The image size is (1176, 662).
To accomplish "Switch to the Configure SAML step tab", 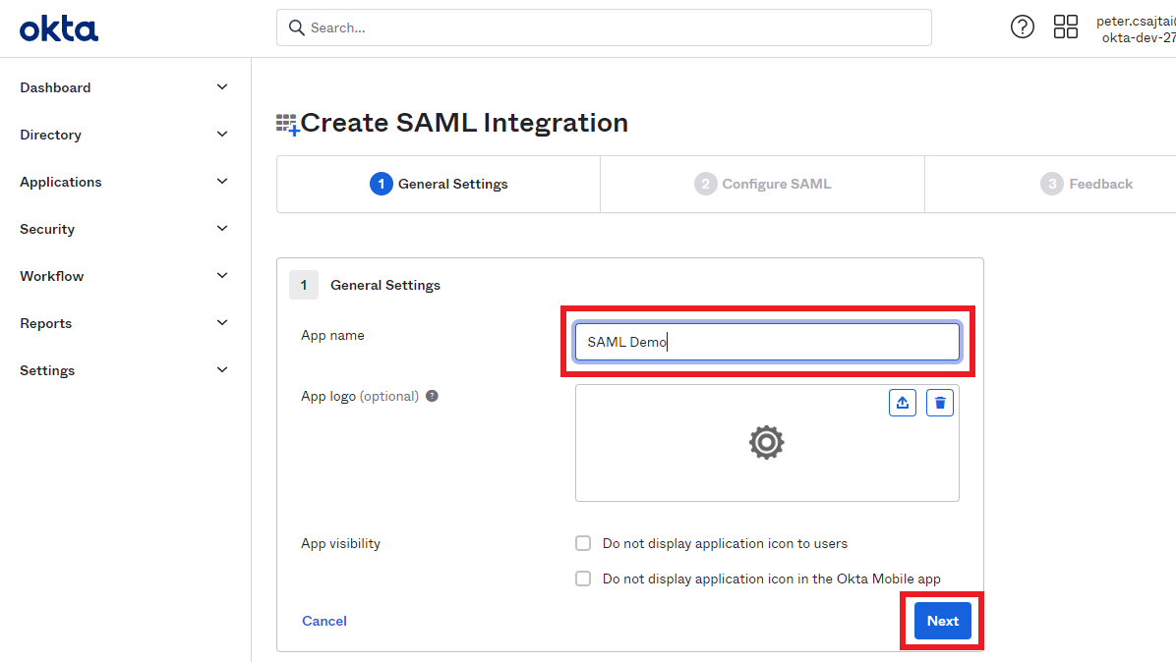I will pos(763,184).
